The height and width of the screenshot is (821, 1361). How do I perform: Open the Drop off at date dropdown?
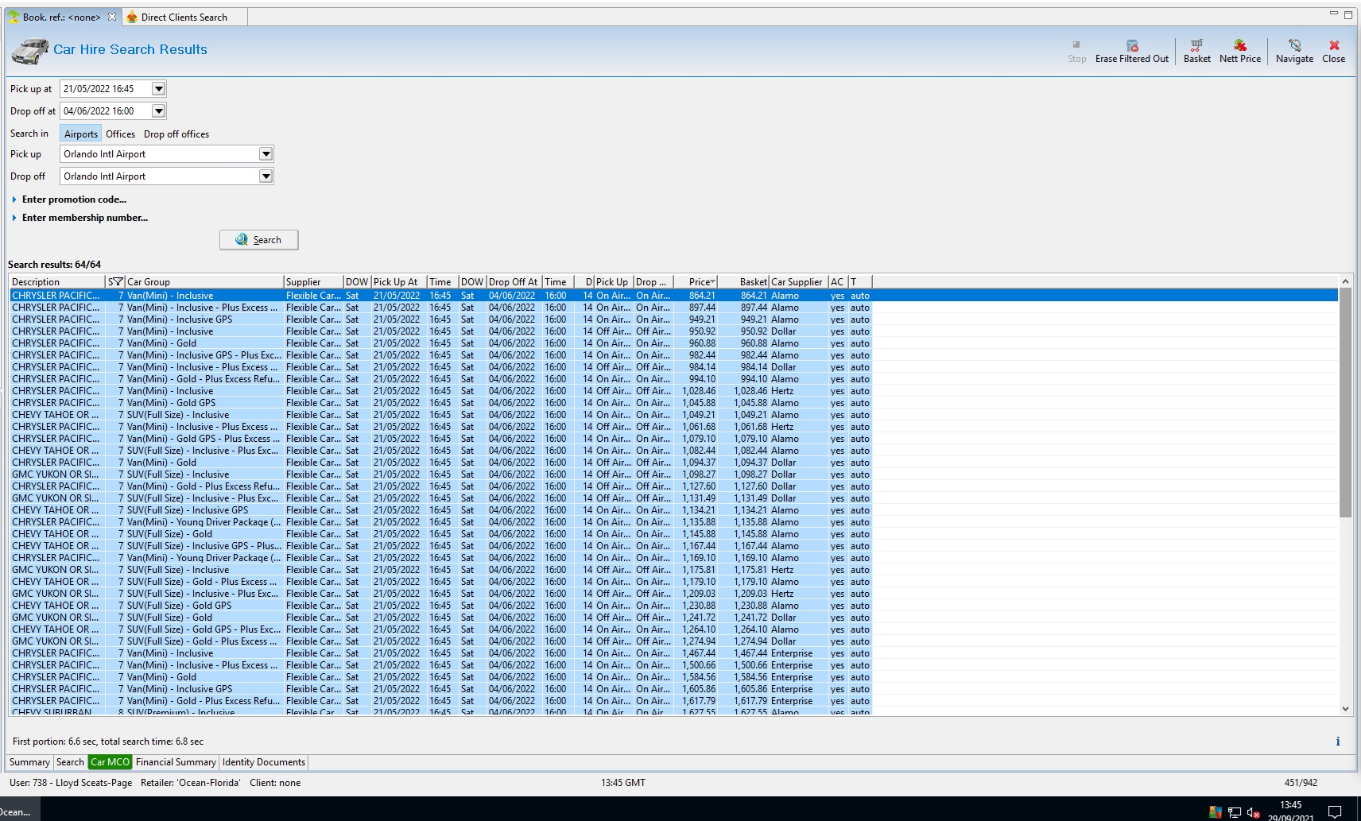click(x=159, y=111)
